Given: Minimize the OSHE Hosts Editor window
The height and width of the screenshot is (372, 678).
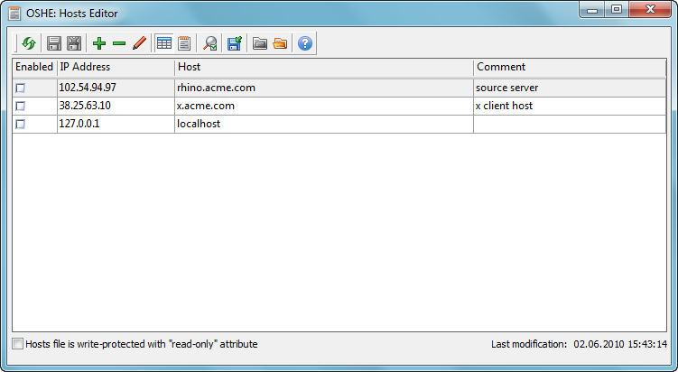Looking at the screenshot, I should (592, 10).
